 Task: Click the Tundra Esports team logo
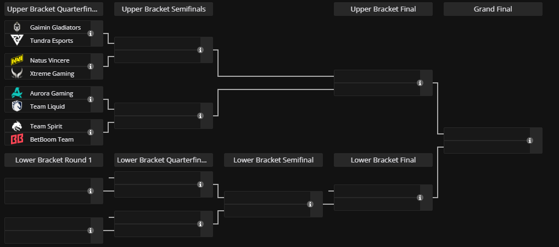(x=17, y=40)
